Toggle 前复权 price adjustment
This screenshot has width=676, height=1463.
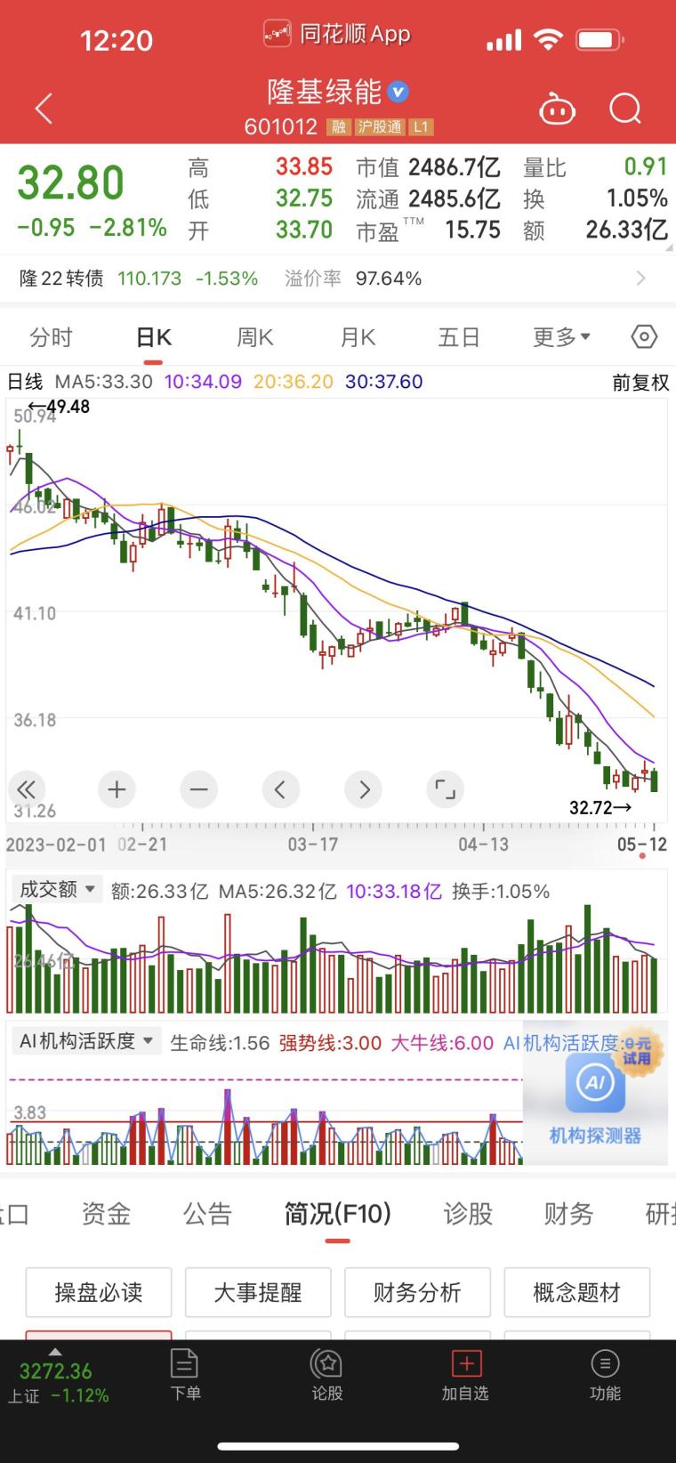pos(640,383)
